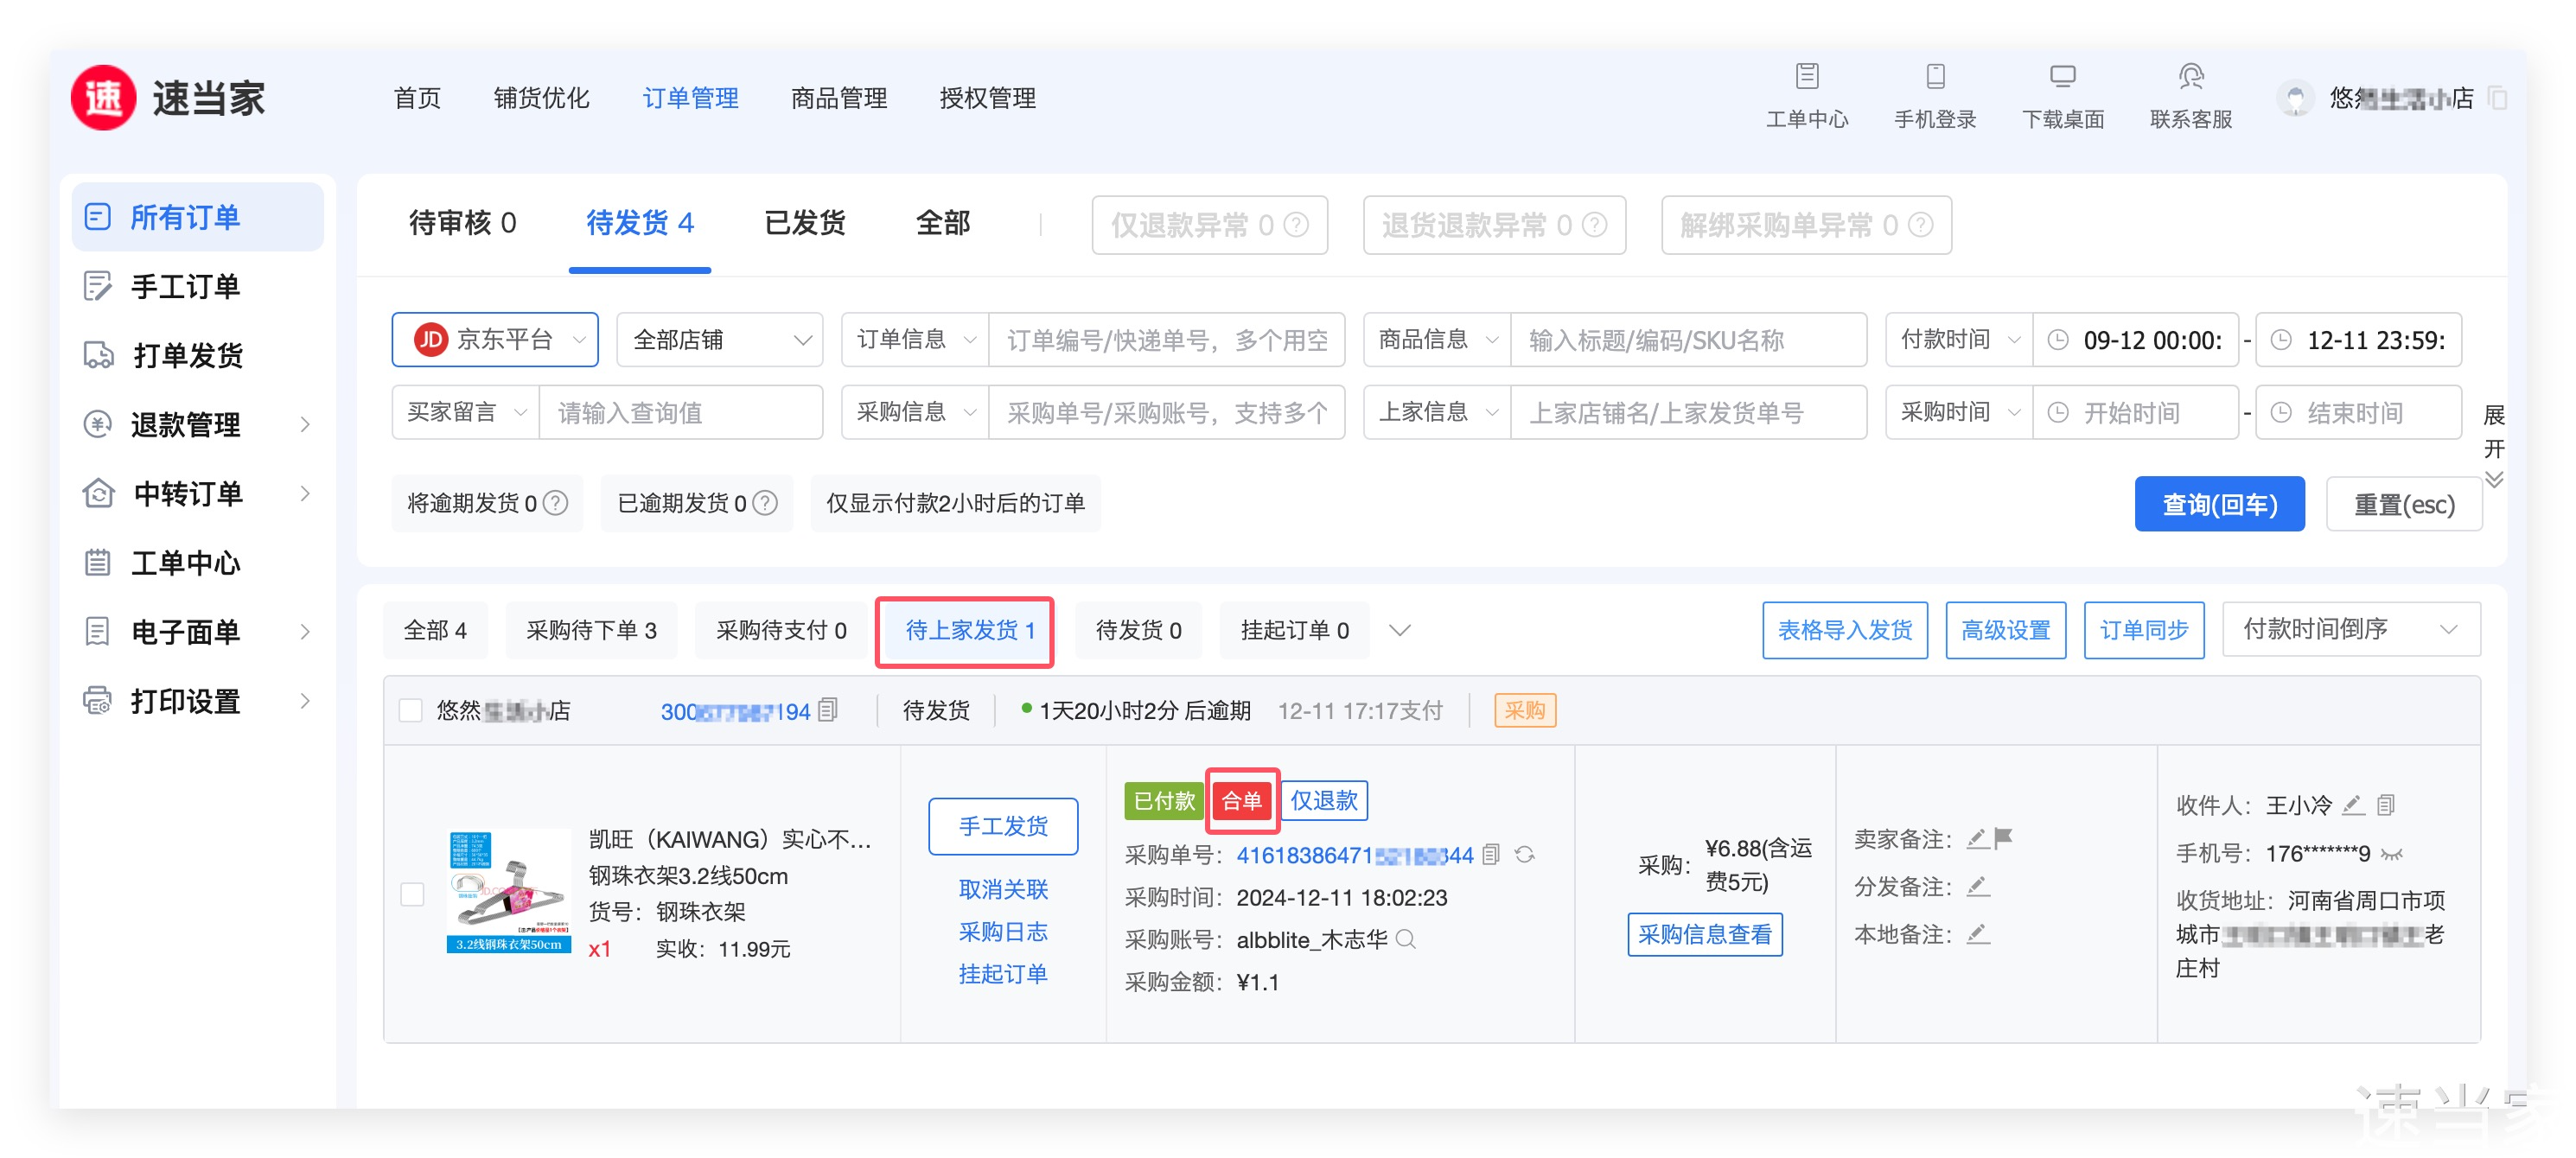Open the 京东平台 platform dropdown

tap(495, 340)
